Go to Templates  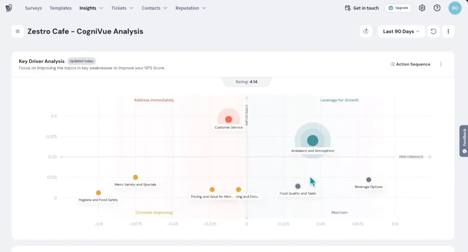tap(61, 8)
